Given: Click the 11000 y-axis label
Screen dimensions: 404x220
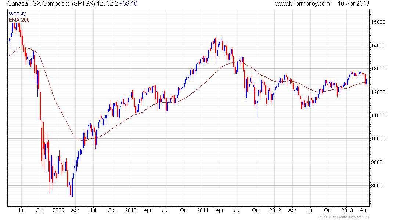Looking at the screenshot, I should click(x=378, y=115).
